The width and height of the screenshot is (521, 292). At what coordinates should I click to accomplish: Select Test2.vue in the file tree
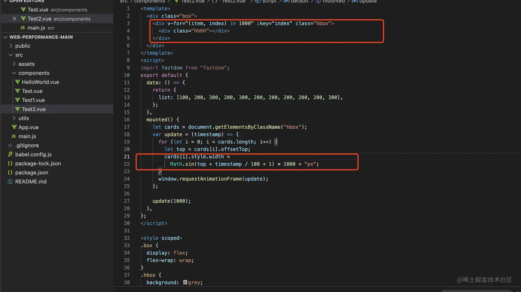[x=33, y=109]
